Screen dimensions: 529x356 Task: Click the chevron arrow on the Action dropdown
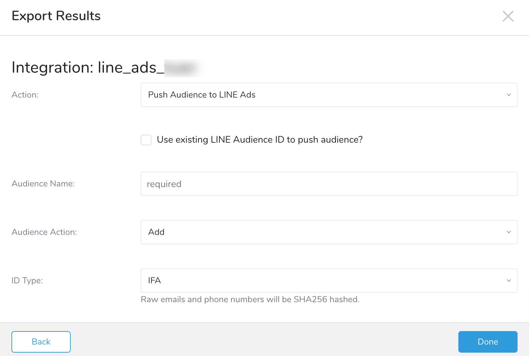tap(508, 95)
